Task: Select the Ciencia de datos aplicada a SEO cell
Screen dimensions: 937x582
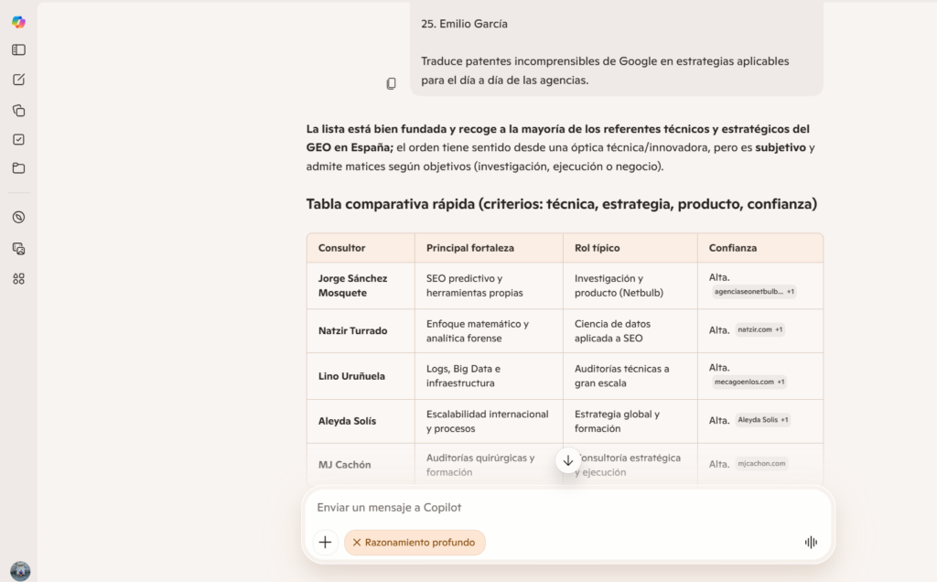Action: tap(630, 331)
